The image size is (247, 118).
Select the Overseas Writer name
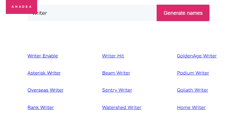pyautogui.click(x=46, y=90)
